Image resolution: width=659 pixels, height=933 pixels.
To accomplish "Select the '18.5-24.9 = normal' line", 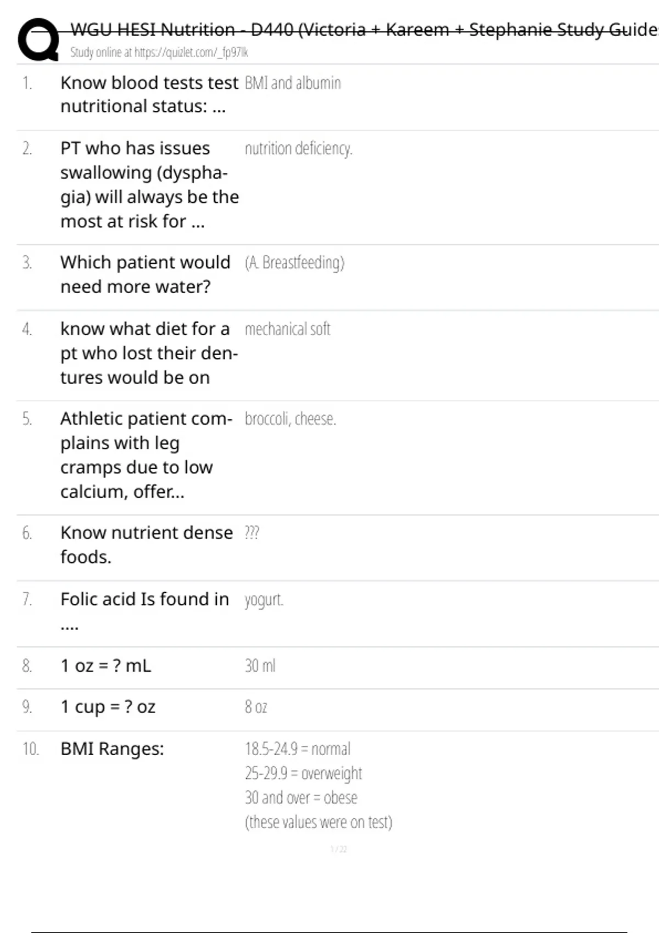I will tap(297, 749).
